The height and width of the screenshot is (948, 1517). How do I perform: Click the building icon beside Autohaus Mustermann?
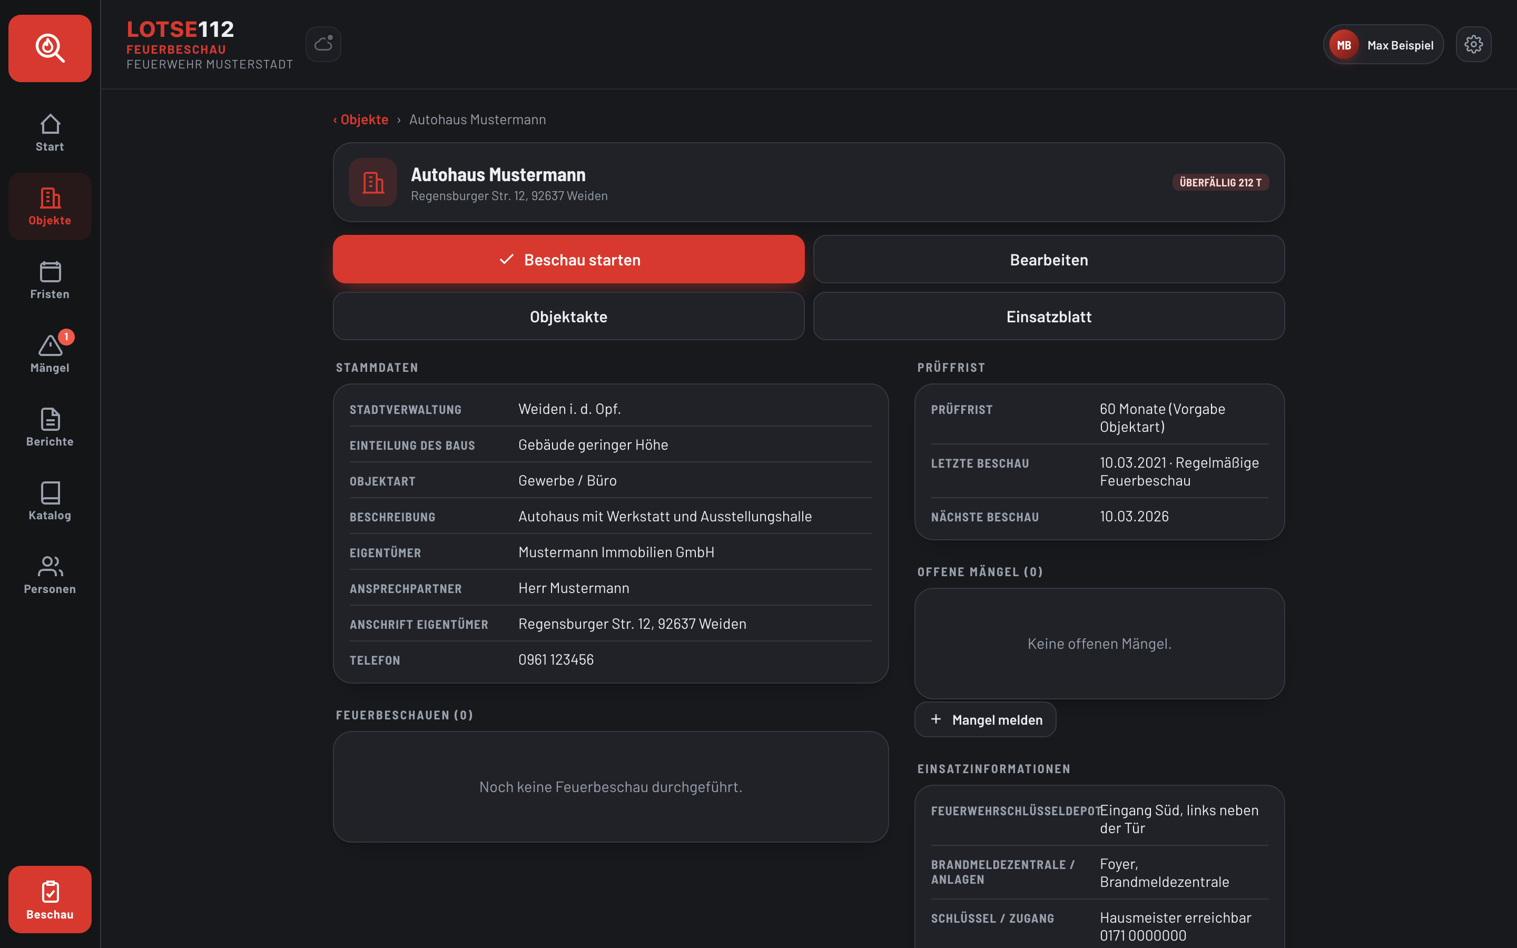pos(373,182)
